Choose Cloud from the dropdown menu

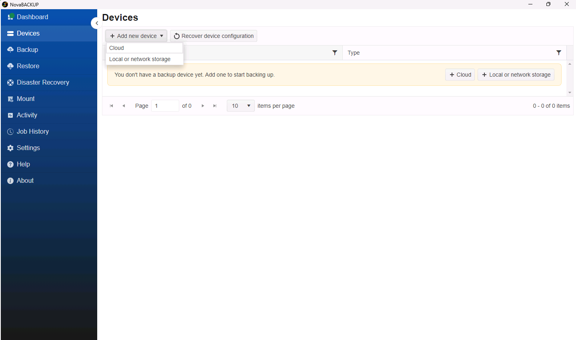[144, 48]
